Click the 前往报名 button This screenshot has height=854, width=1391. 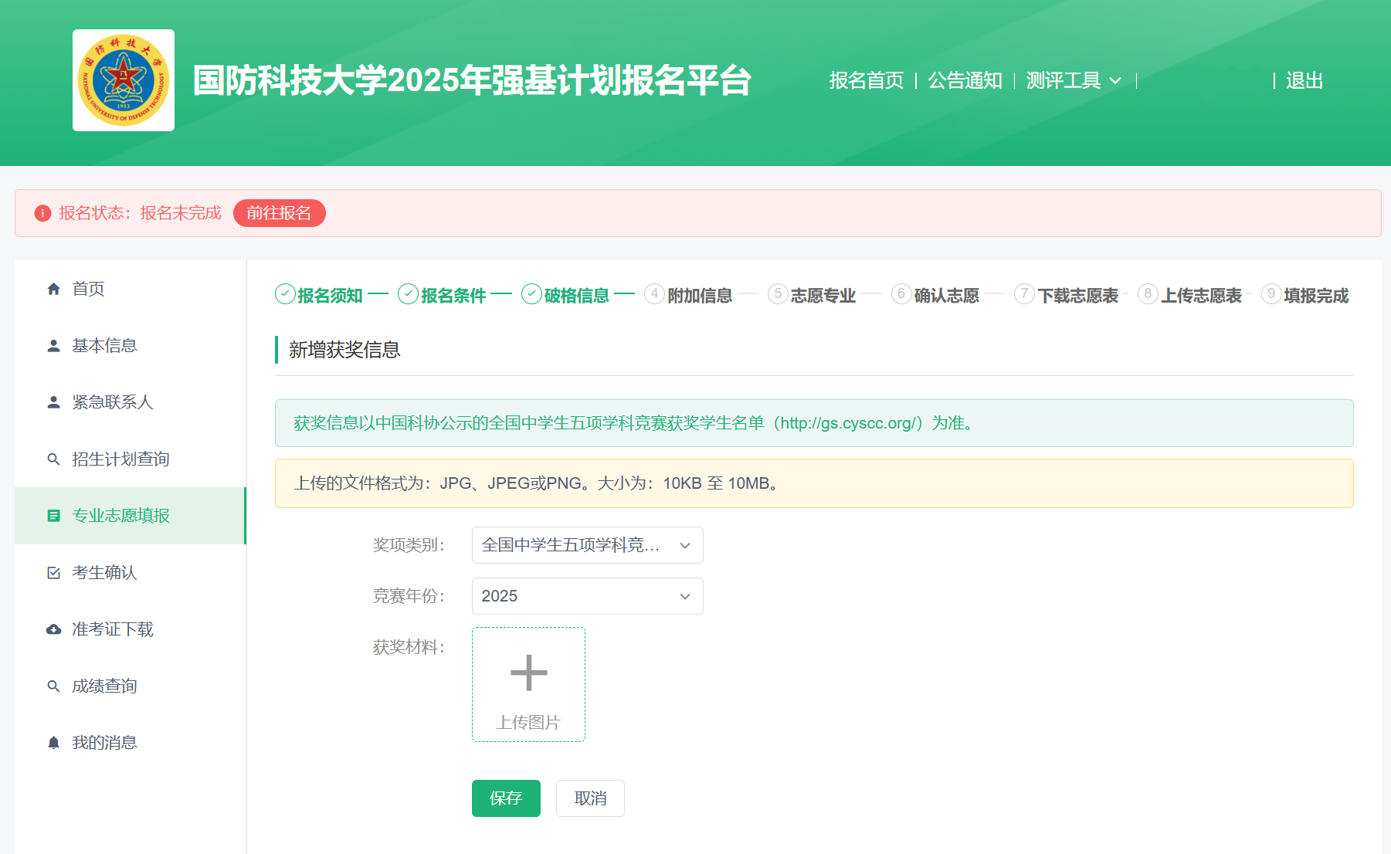279,213
